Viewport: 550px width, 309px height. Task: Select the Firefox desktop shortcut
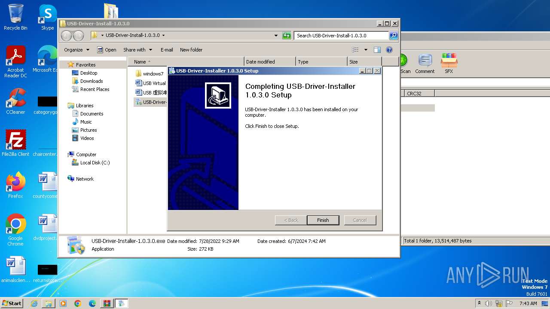pos(15,185)
